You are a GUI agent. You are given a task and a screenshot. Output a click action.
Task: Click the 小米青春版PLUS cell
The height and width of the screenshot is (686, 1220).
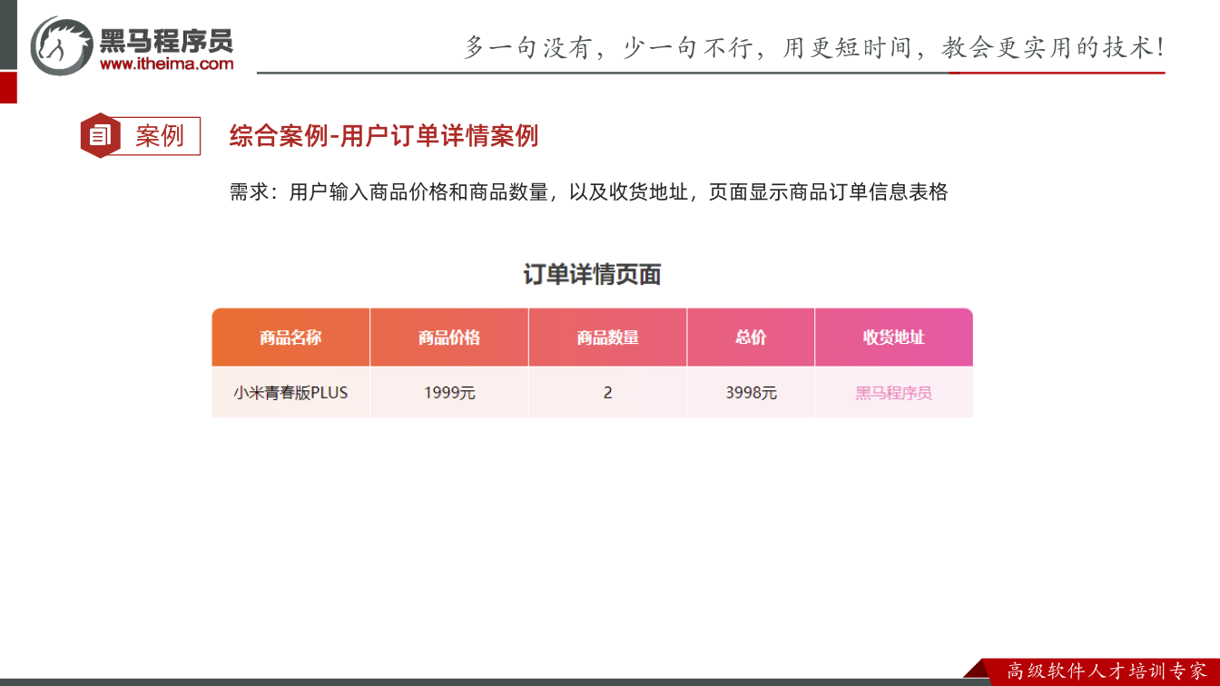[290, 393]
